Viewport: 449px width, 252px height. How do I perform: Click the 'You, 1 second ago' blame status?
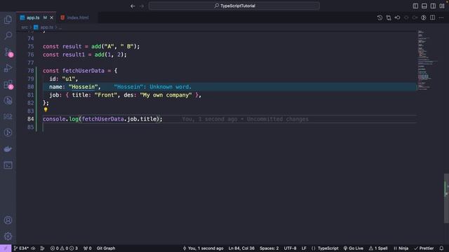point(203,248)
